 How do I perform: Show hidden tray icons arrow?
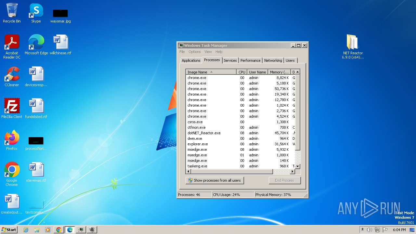362,230
